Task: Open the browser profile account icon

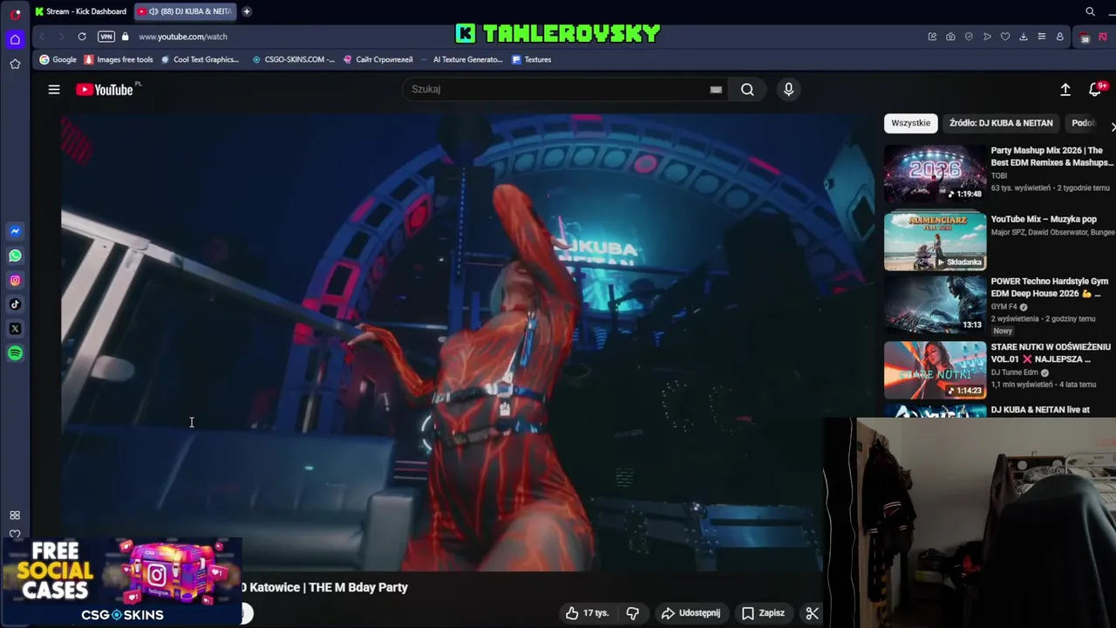Action: pyautogui.click(x=1059, y=37)
